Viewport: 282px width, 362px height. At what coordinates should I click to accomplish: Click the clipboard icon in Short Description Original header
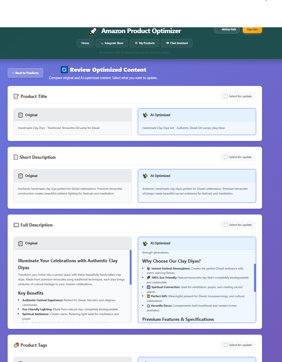coord(20,176)
